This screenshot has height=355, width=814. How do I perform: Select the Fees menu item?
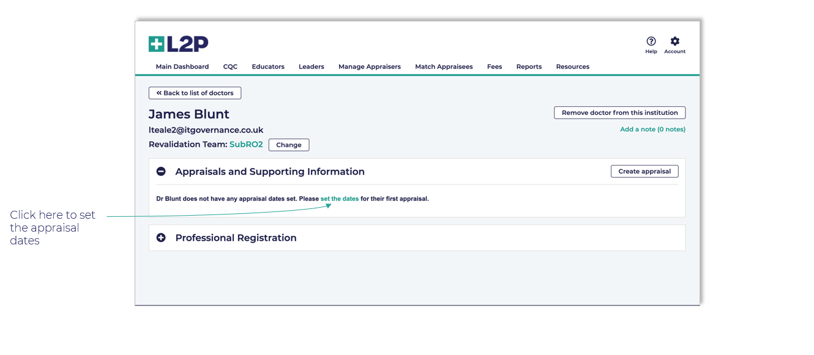click(x=495, y=67)
